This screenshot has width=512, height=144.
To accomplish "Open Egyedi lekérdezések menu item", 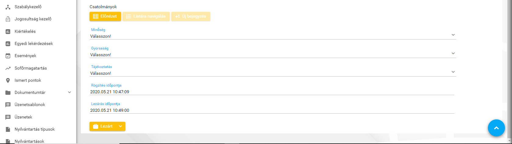I will pyautogui.click(x=34, y=44).
